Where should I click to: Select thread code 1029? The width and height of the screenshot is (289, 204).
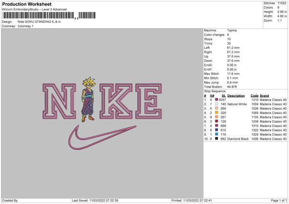(255, 134)
